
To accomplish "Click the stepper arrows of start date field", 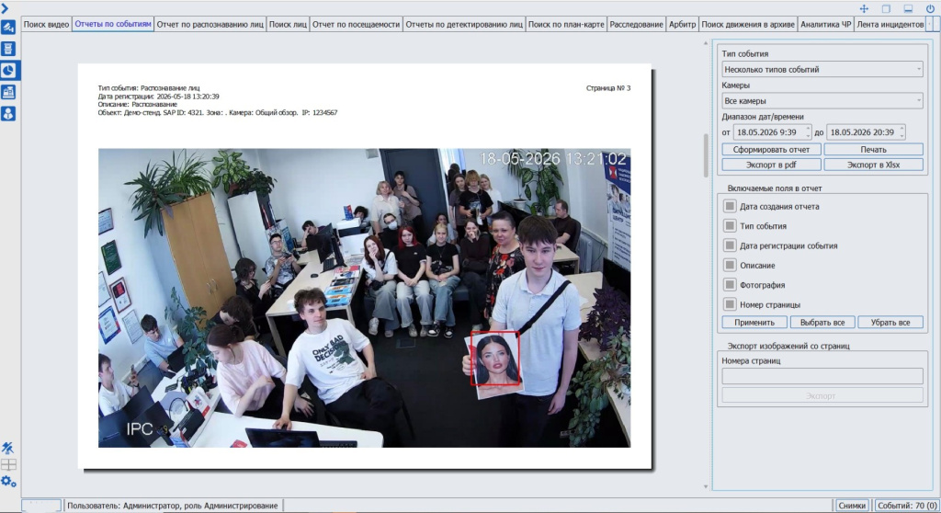I will click(x=808, y=132).
